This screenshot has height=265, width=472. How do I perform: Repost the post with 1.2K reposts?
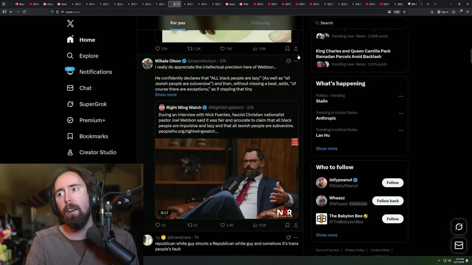point(194,49)
